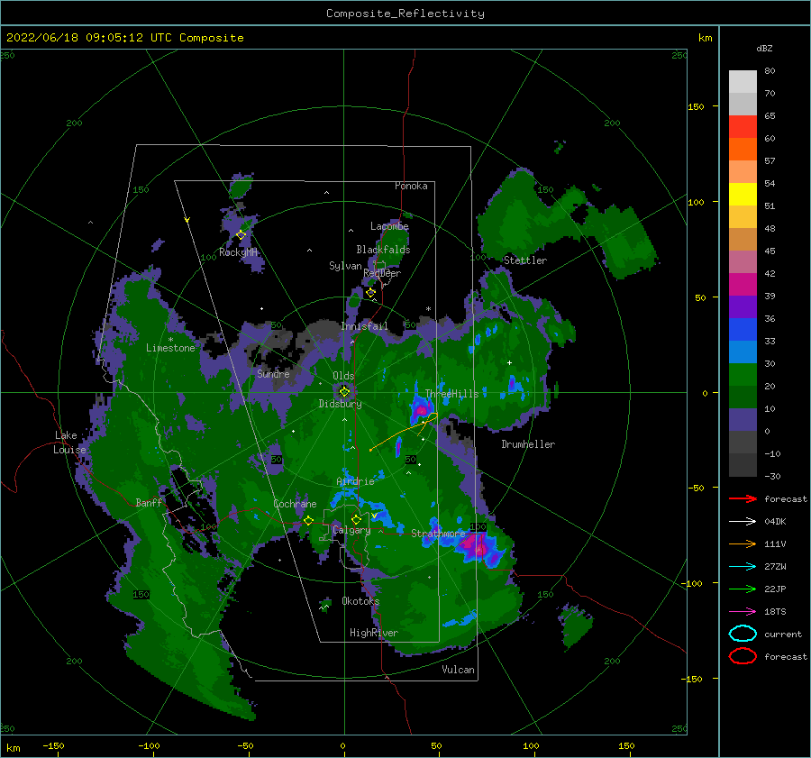Image resolution: width=811 pixels, height=758 pixels.
Task: Click the yellow diamond marker near RedDeer
Action: tap(370, 293)
